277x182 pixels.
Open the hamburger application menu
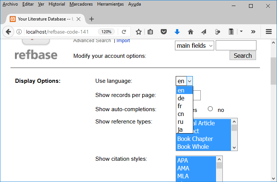[x=268, y=32]
